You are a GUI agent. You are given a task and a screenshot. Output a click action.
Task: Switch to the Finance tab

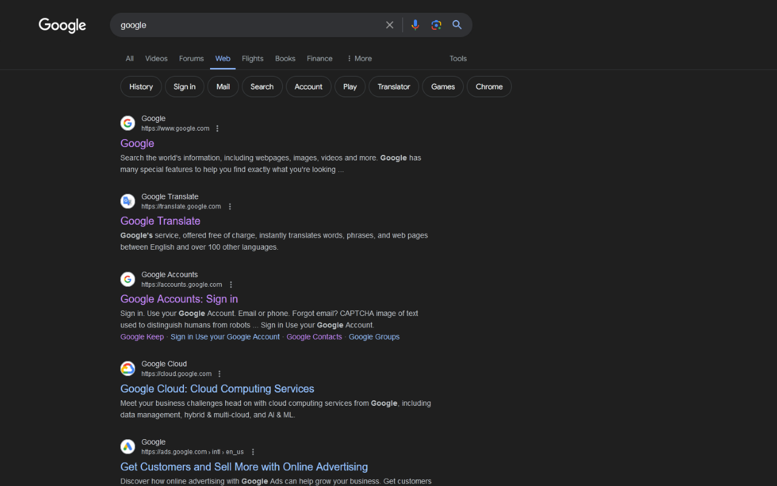tap(319, 58)
